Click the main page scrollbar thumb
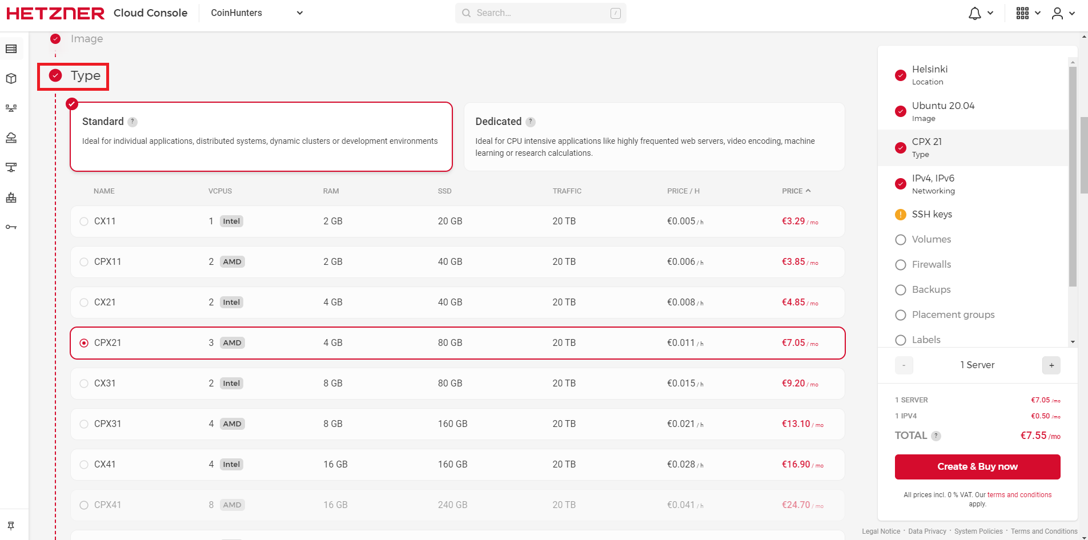 pos(1084,155)
